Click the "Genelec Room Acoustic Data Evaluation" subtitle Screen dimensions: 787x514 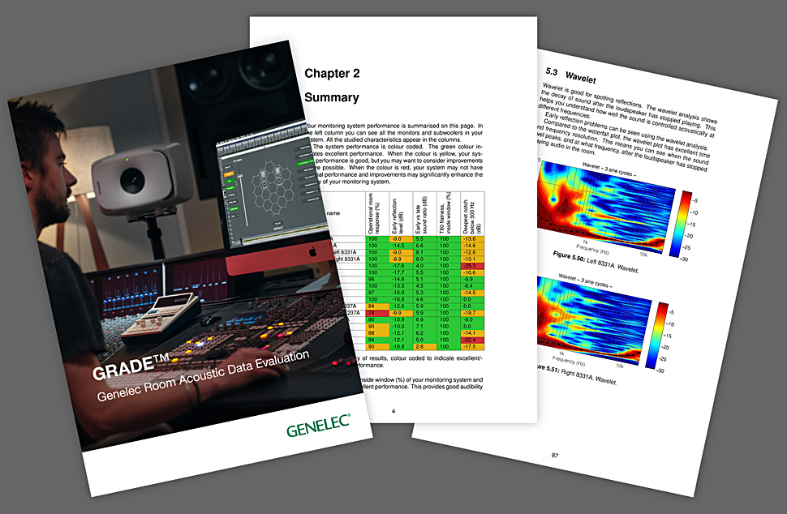(x=203, y=376)
